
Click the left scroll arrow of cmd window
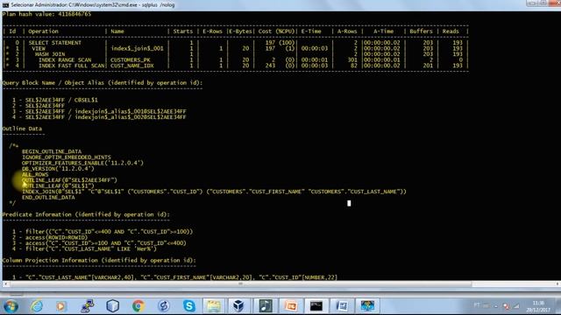(5, 283)
